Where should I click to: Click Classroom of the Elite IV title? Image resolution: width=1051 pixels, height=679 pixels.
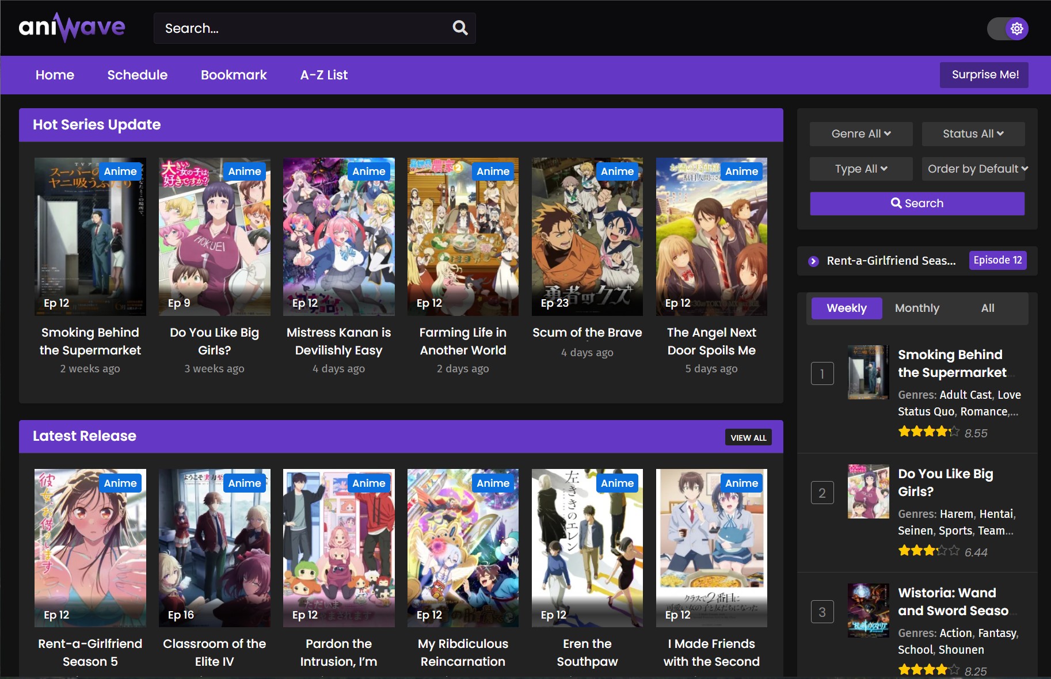point(215,653)
